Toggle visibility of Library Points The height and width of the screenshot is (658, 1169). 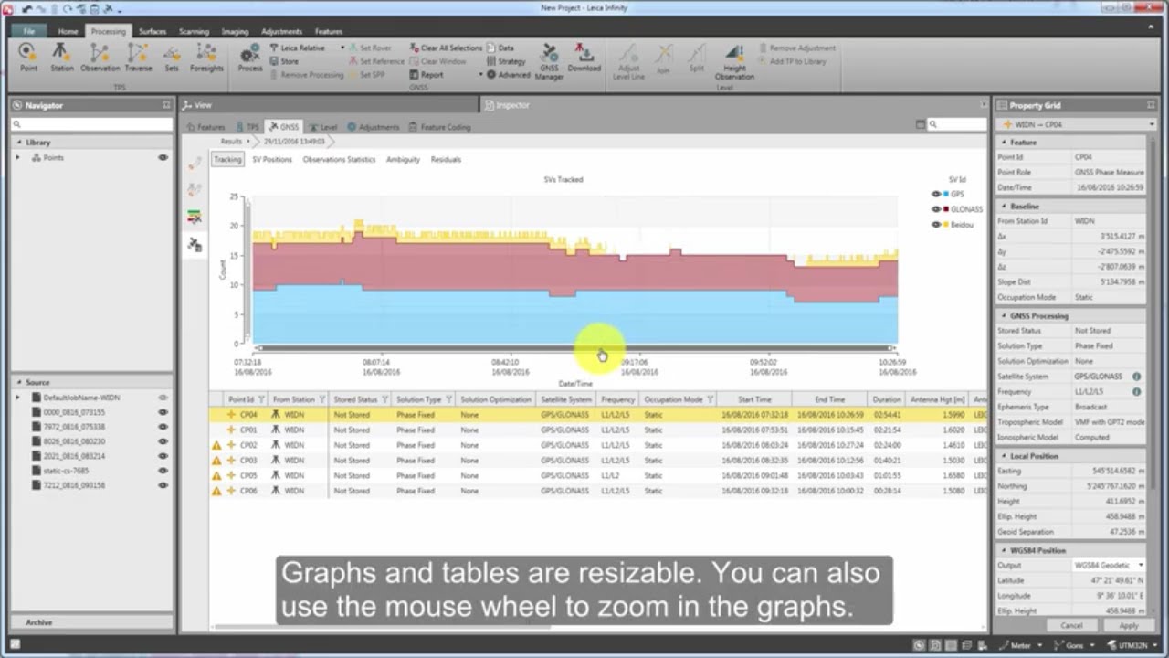click(x=163, y=158)
